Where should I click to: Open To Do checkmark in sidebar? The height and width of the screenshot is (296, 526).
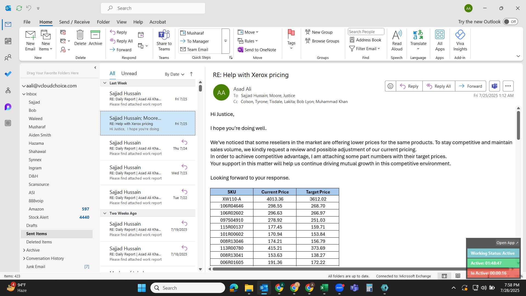[x=8, y=74]
